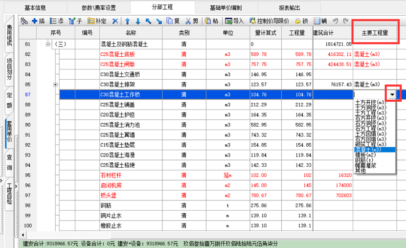Open the 查询 side tab
Image resolution: width=406 pixels, height=248 pixels.
[x=9, y=162]
